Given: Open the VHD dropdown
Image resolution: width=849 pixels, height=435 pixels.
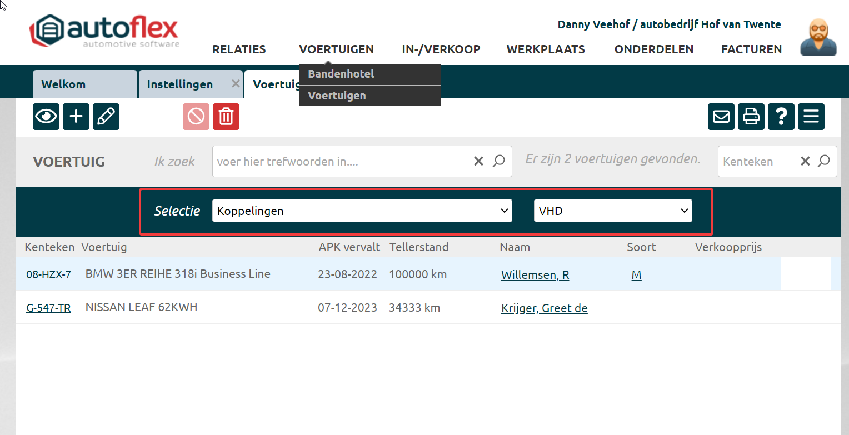Looking at the screenshot, I should click(x=613, y=211).
